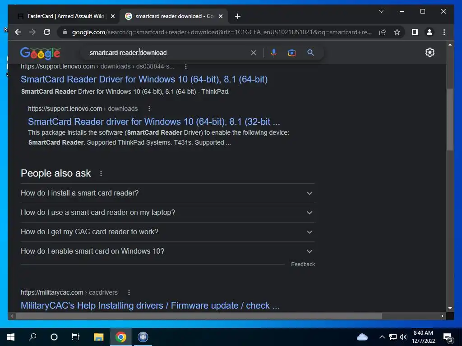462x346 pixels.
Task: Click vertical scrollbar thumb
Action: coord(450,119)
